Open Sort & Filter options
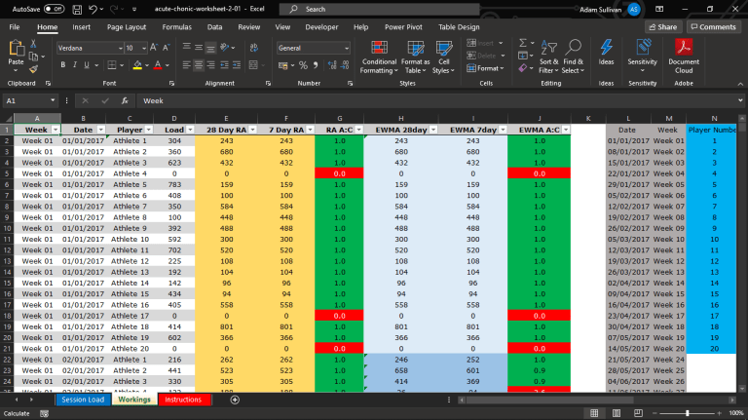This screenshot has height=420, width=748. (548, 57)
